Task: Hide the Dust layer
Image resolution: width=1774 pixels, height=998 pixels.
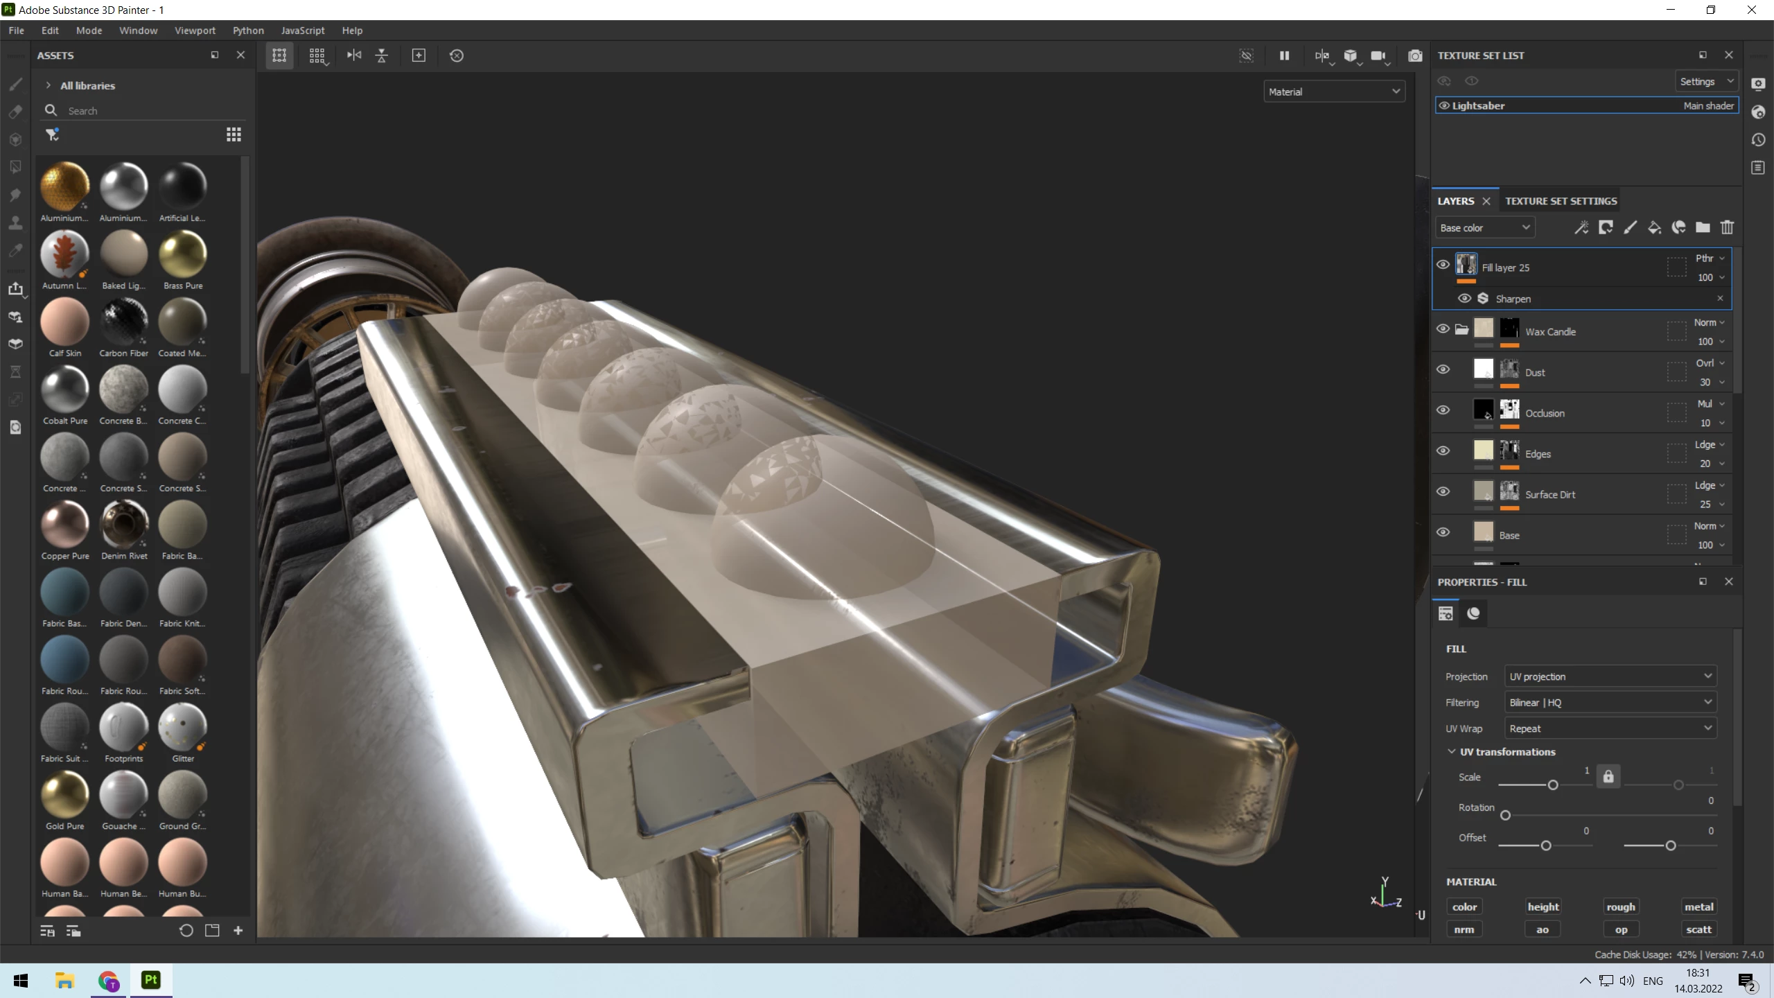Action: tap(1443, 369)
